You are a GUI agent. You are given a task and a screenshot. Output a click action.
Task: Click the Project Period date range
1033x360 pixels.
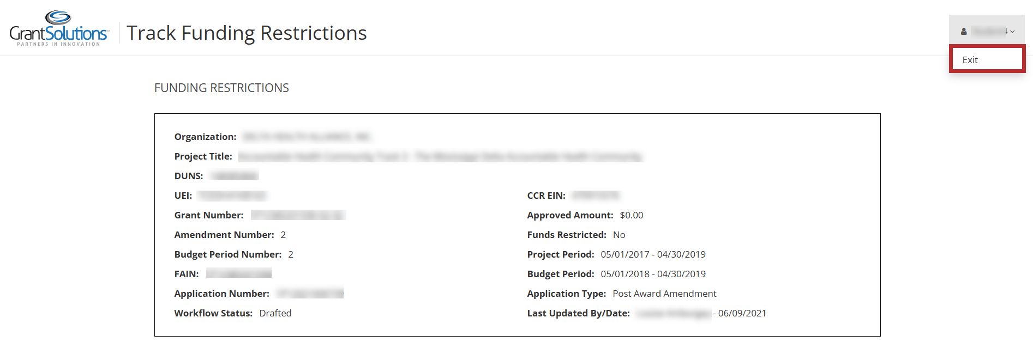(653, 254)
